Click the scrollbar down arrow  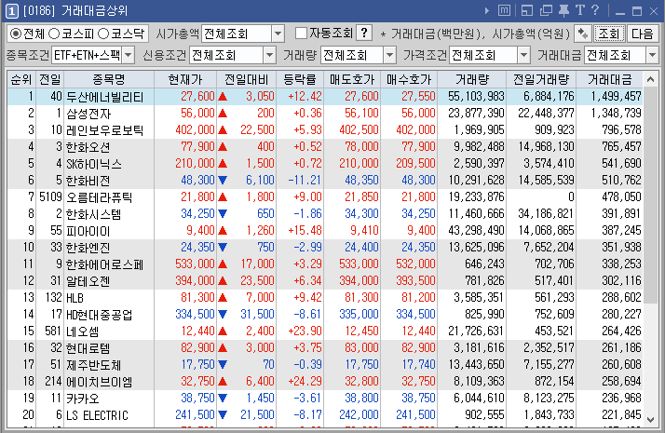(651, 420)
